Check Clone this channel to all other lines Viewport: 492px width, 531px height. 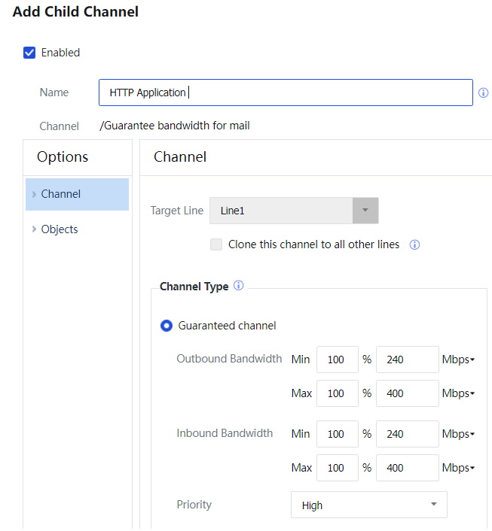[216, 244]
